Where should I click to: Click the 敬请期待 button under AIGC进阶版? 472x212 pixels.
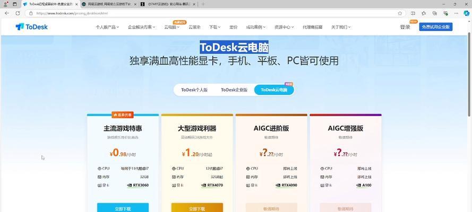(271, 208)
